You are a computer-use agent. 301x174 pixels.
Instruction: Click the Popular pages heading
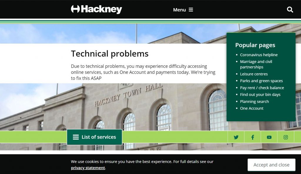pos(255,45)
